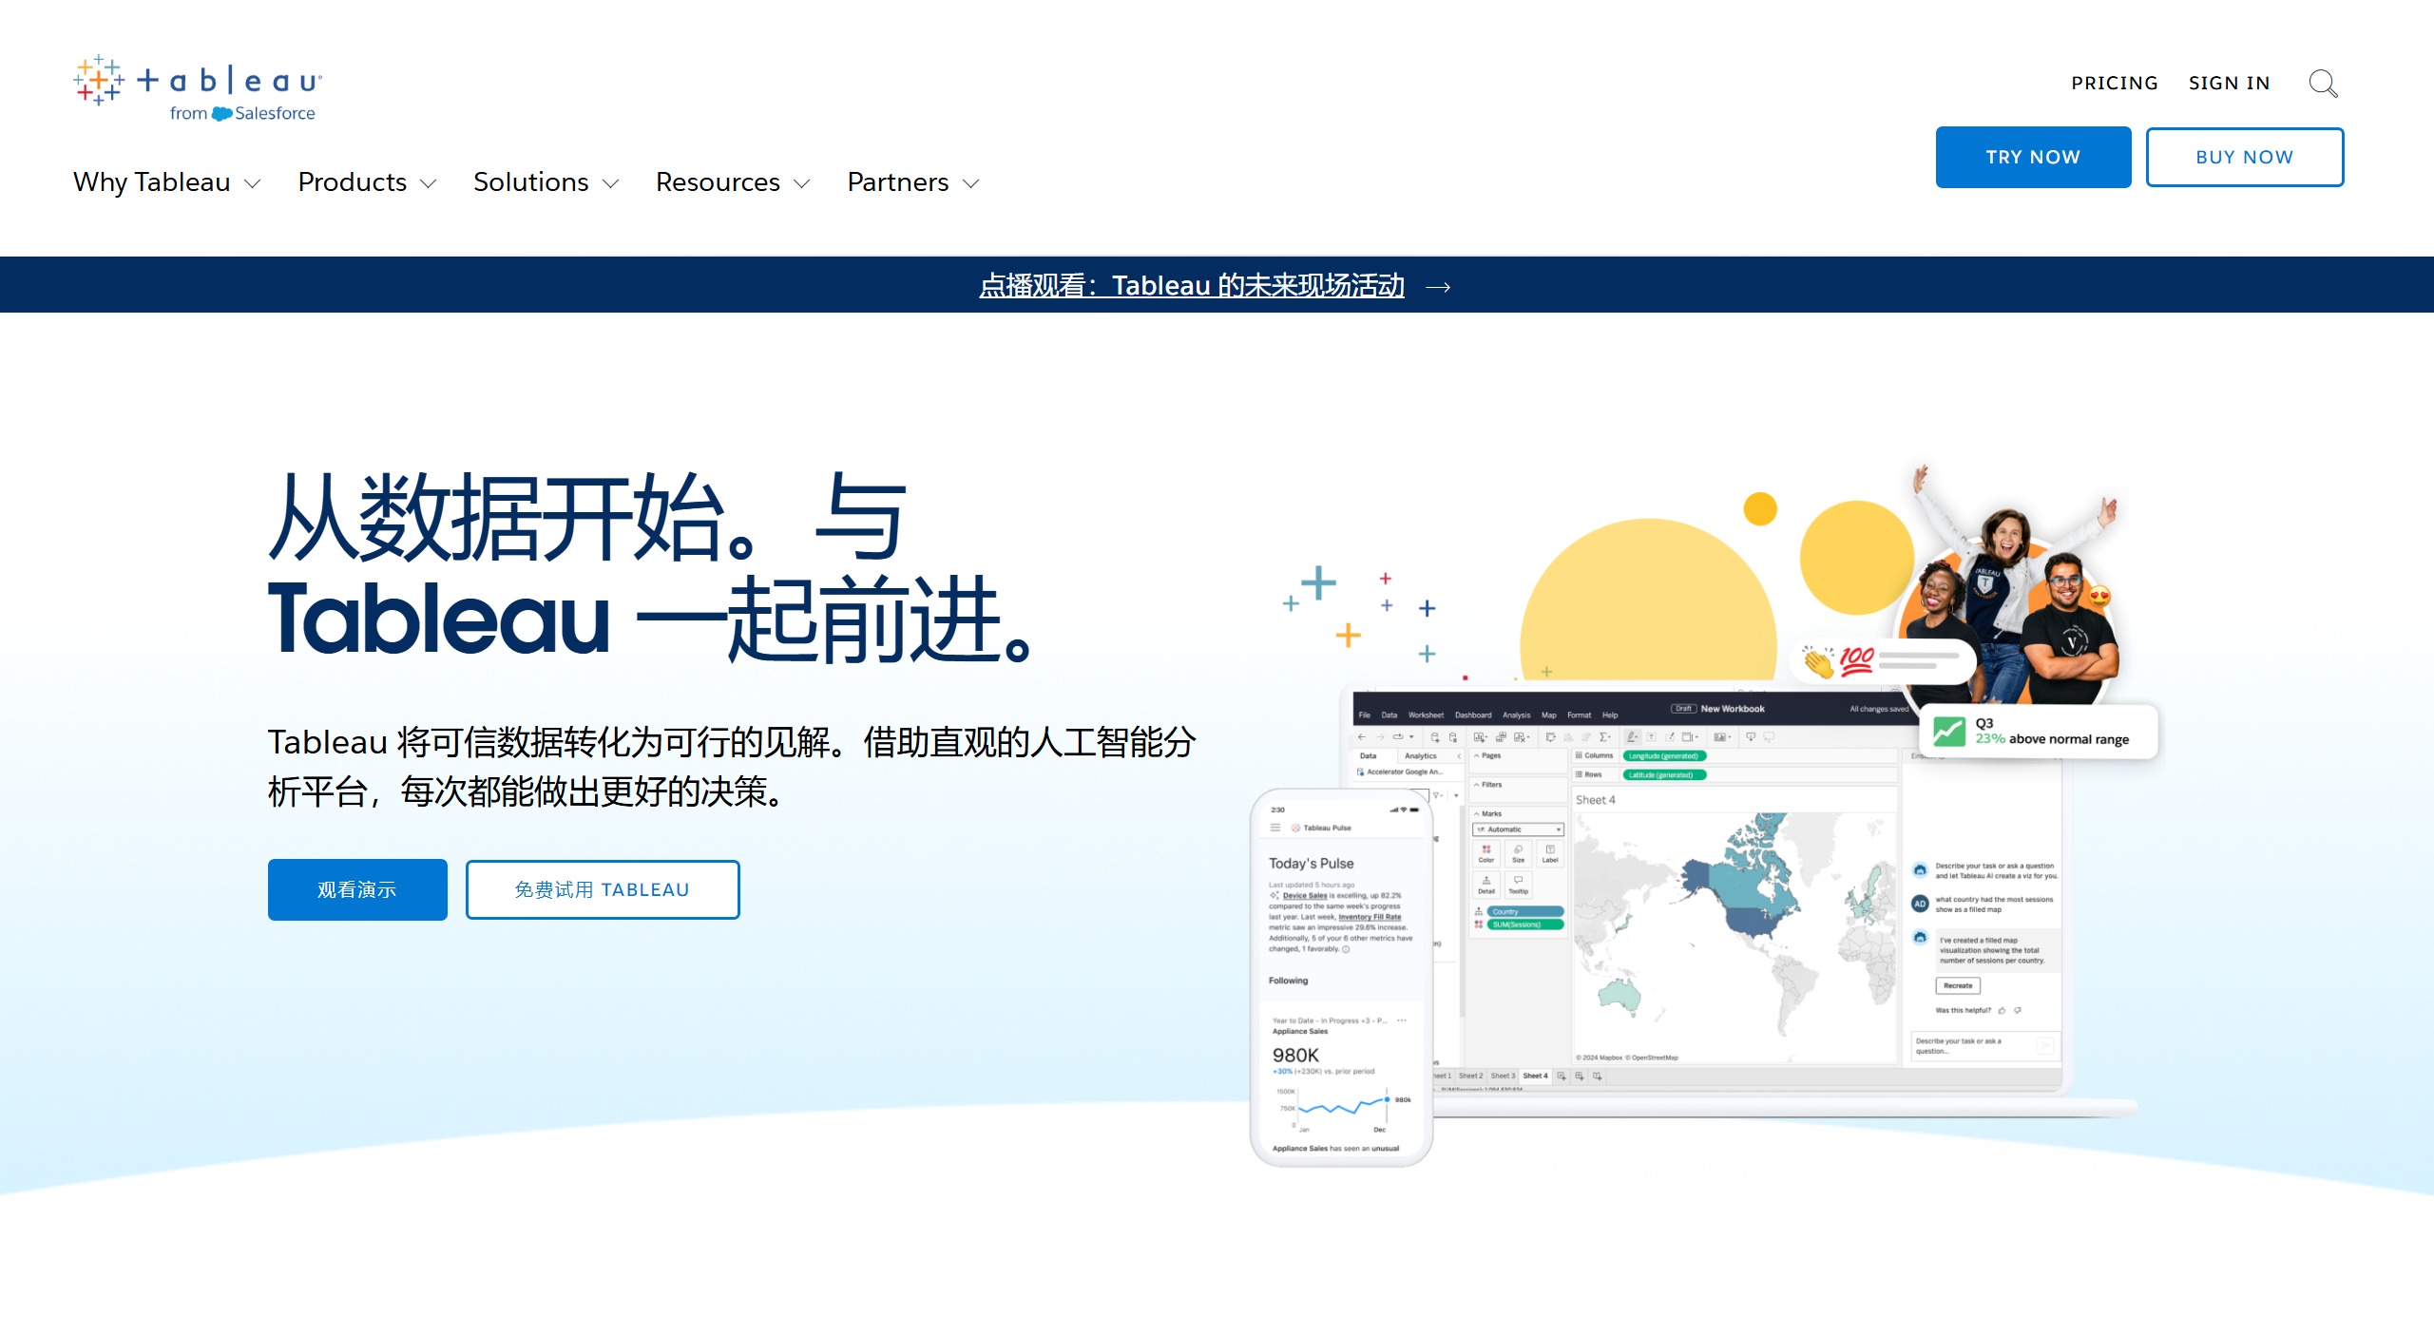Image resolution: width=2434 pixels, height=1334 pixels.
Task: Expand the Partners navigation menu
Action: pos(915,182)
